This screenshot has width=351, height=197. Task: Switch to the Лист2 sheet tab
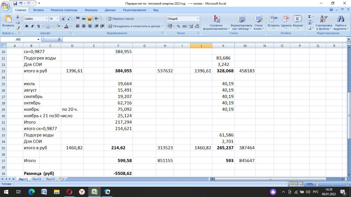[x=36, y=179]
